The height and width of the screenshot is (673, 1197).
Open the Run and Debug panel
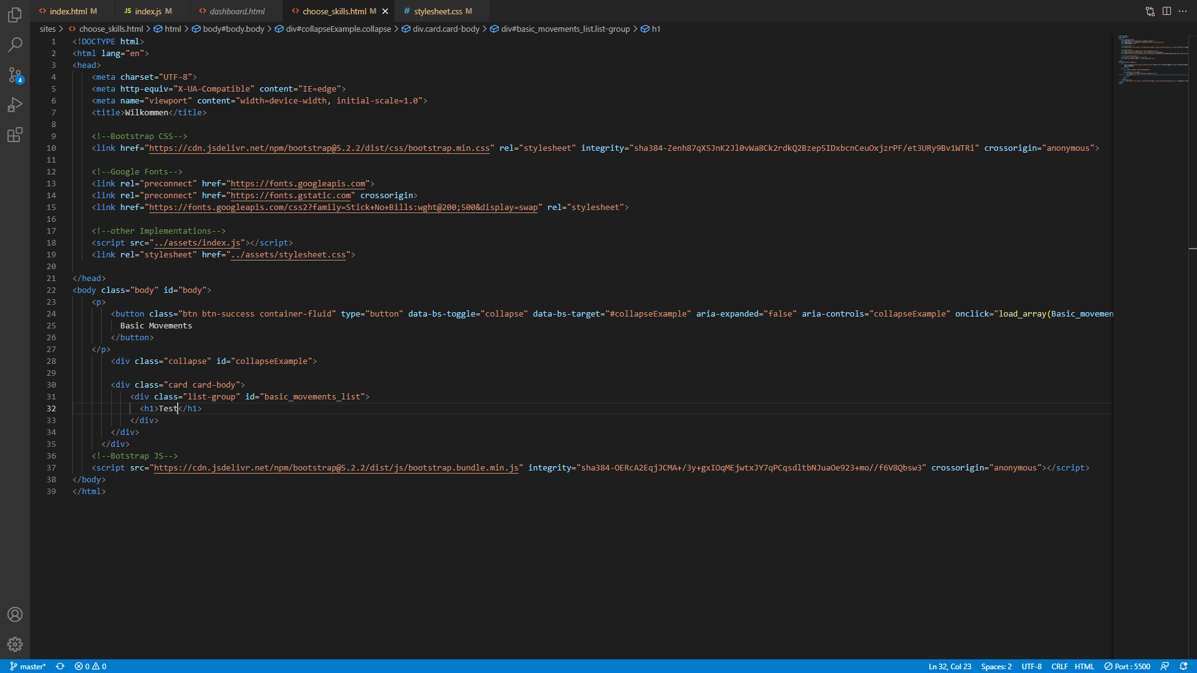(x=14, y=105)
